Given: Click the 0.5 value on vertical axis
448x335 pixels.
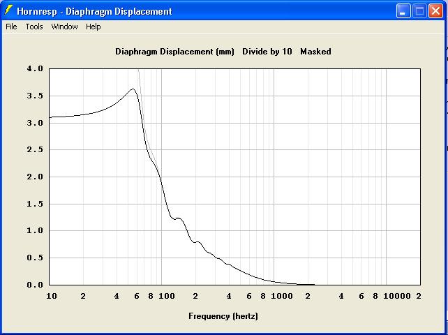Looking at the screenshot, I should click(x=35, y=258).
